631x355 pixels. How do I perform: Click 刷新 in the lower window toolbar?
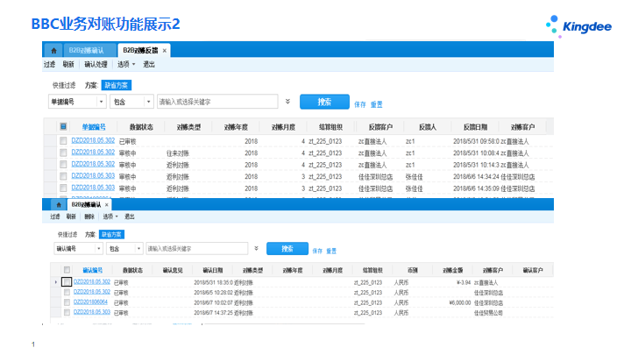point(71,217)
